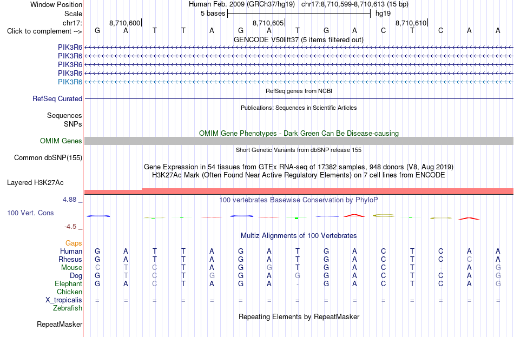Viewport: 514px width, 337px height.
Task: Select the Elephant species label
Action: click(68, 284)
